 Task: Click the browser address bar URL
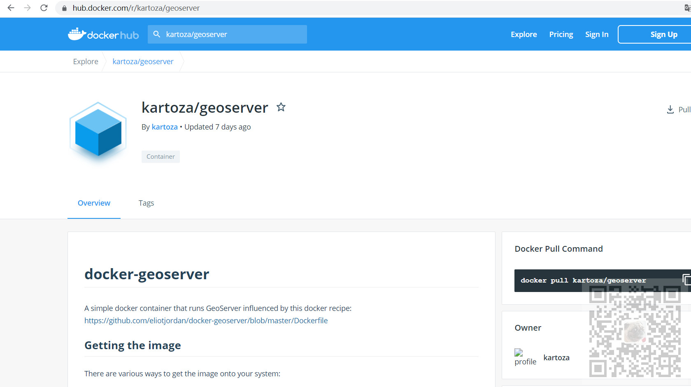tap(136, 8)
